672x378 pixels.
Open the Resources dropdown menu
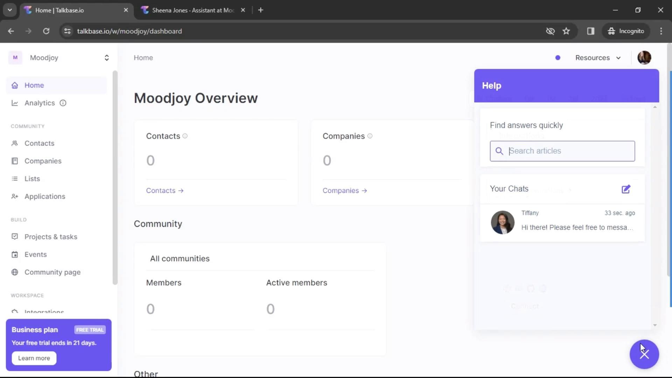598,58
